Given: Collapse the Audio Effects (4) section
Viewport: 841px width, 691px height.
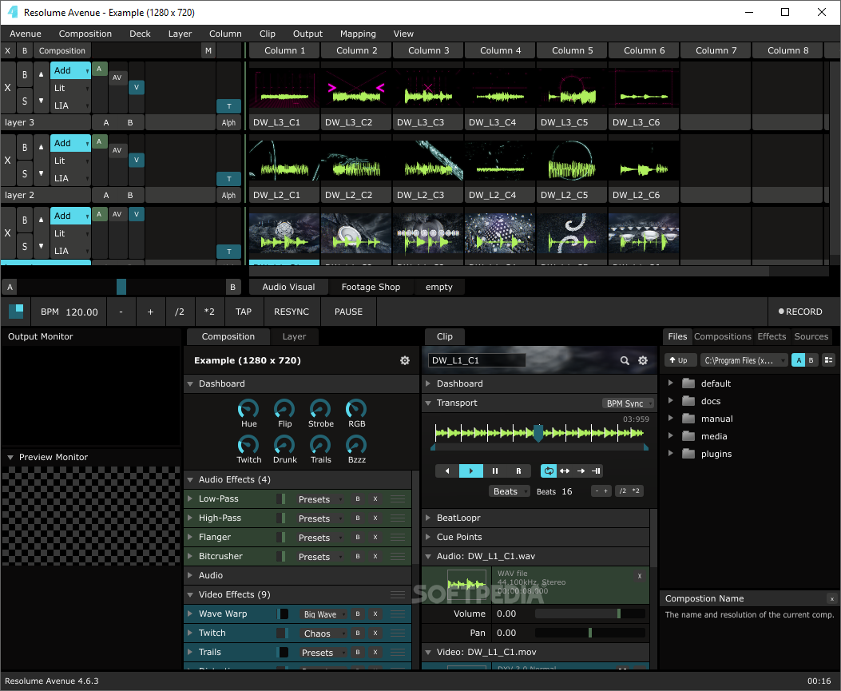Looking at the screenshot, I should click(190, 479).
